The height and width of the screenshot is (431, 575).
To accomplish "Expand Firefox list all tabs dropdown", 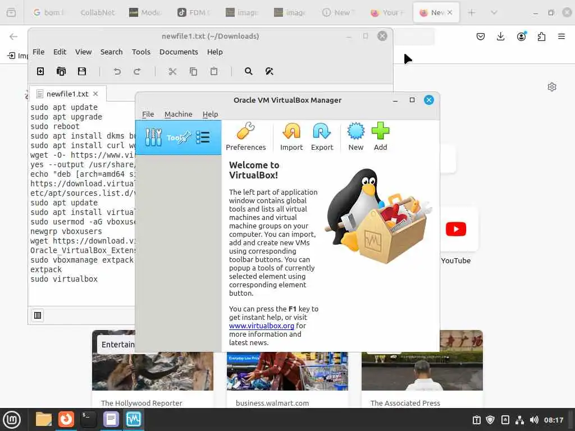I will (494, 12).
